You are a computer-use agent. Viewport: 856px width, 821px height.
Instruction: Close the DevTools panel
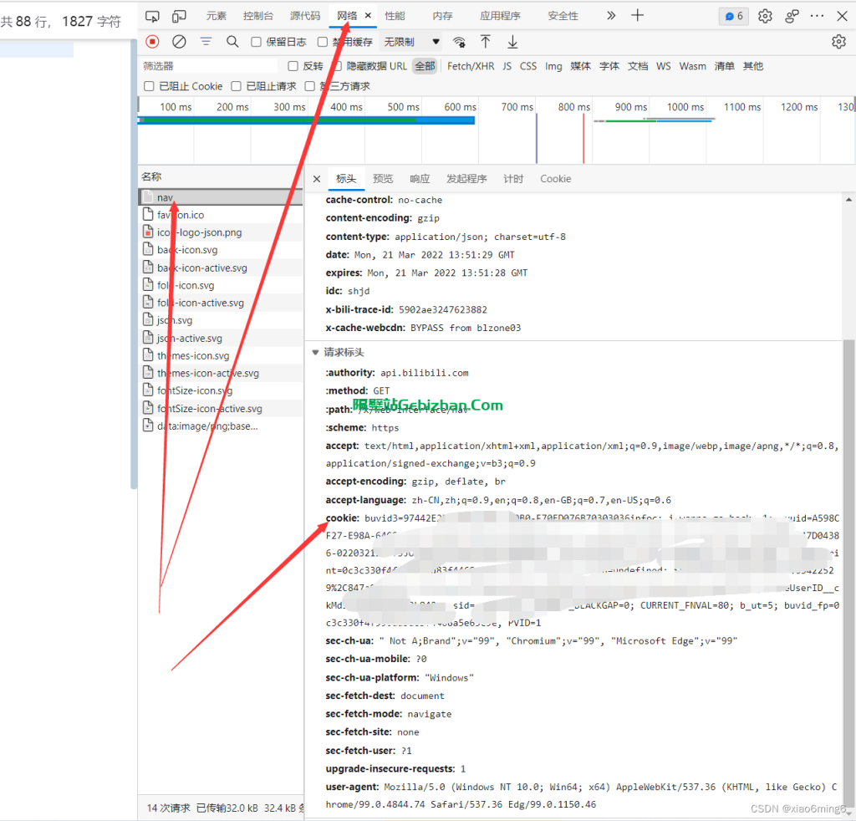click(x=842, y=16)
